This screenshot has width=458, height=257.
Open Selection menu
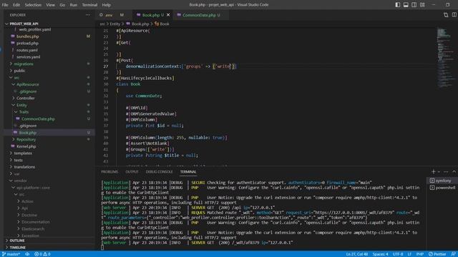click(x=33, y=5)
